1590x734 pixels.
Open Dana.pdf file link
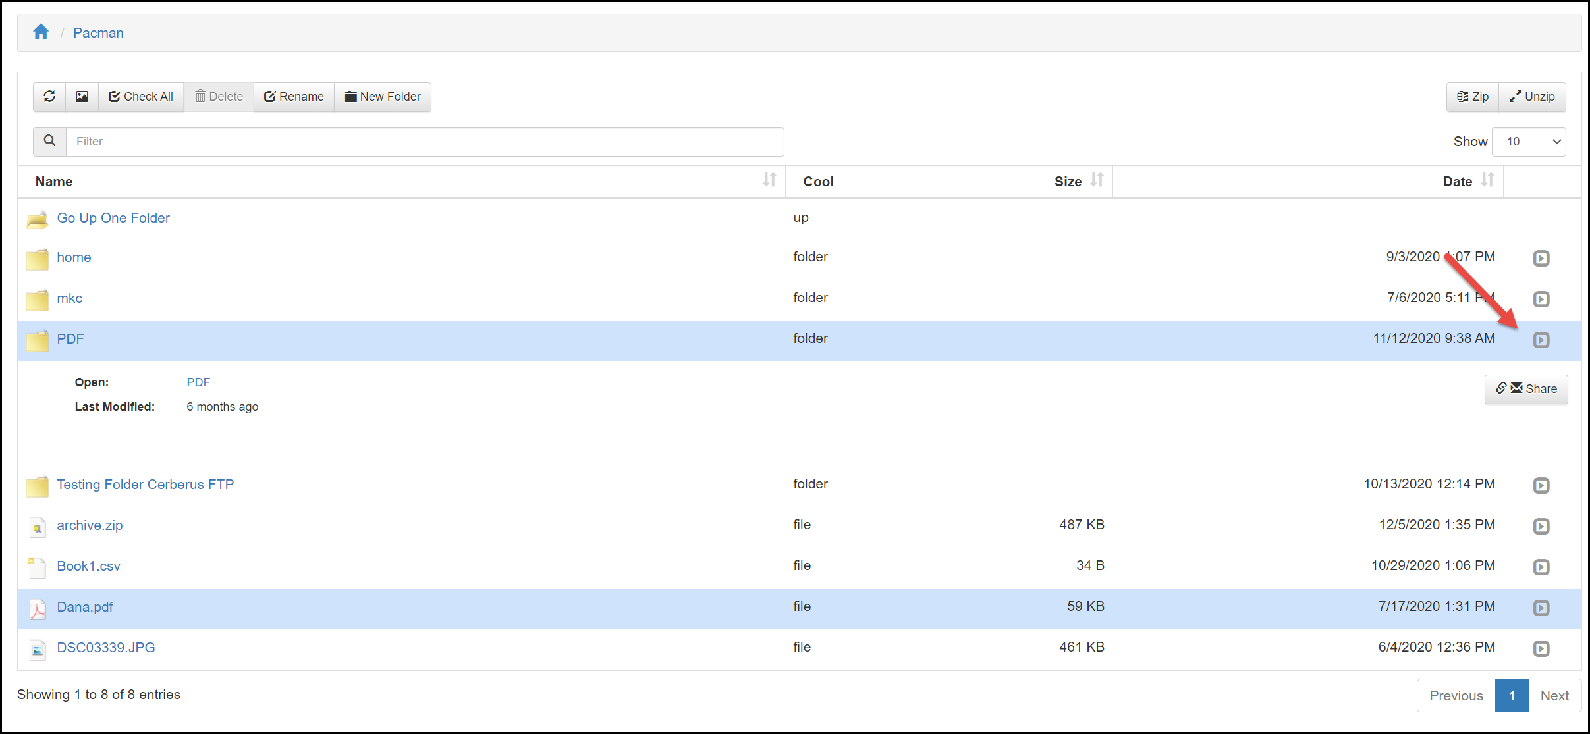click(85, 607)
